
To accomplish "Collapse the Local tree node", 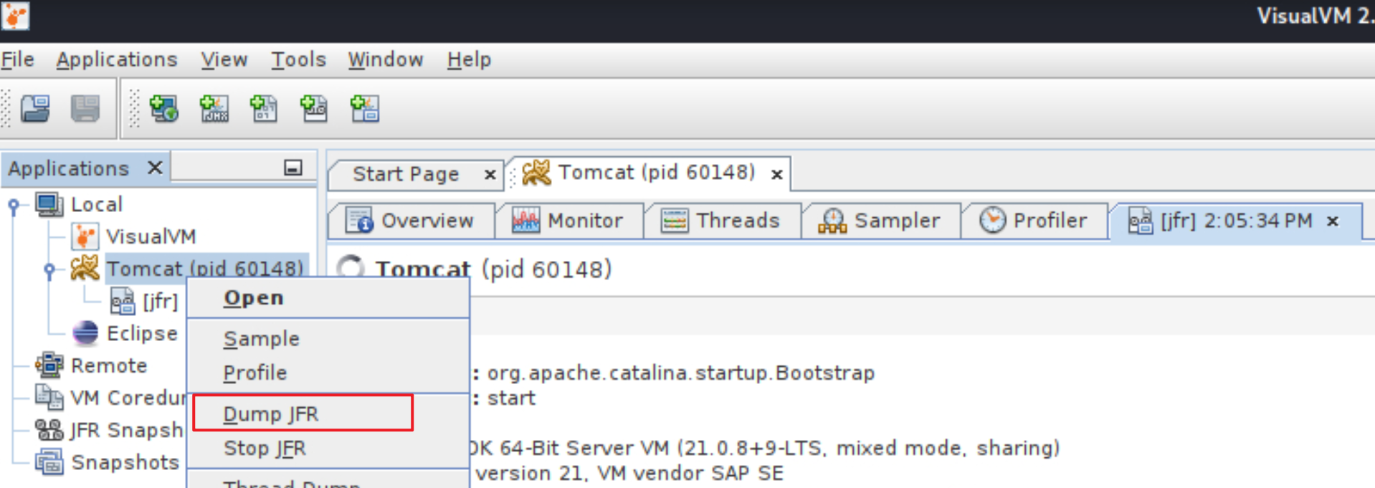I will tap(14, 206).
